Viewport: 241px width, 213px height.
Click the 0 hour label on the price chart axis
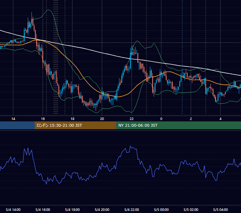tap(161, 119)
